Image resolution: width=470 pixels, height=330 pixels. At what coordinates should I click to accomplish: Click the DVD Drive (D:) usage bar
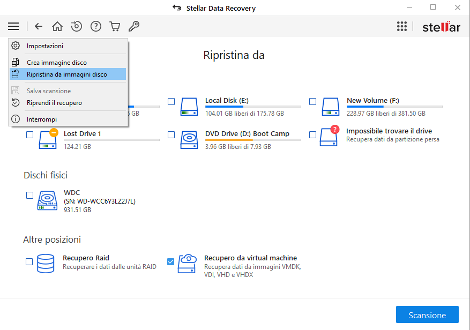[253, 140]
